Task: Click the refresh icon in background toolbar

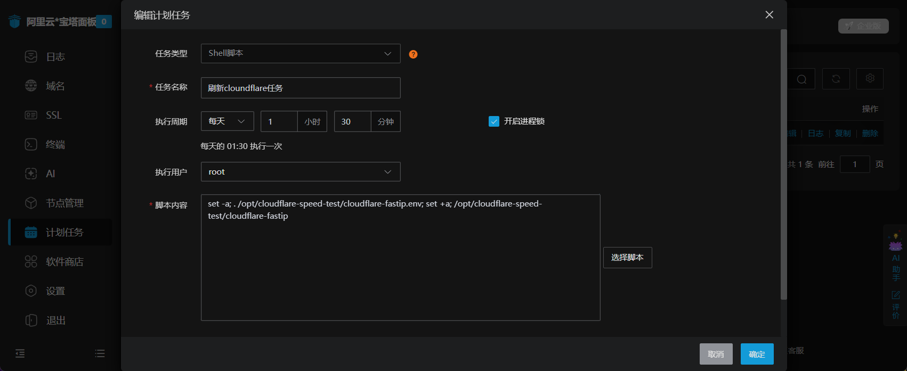Action: click(x=836, y=79)
